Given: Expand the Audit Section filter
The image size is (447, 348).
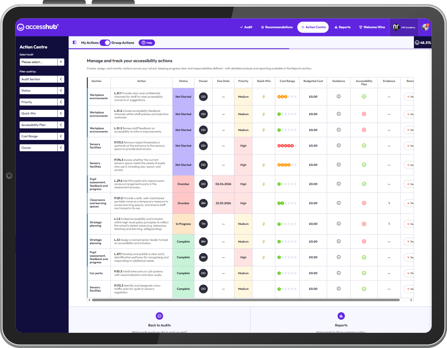Looking at the screenshot, I should point(42,79).
